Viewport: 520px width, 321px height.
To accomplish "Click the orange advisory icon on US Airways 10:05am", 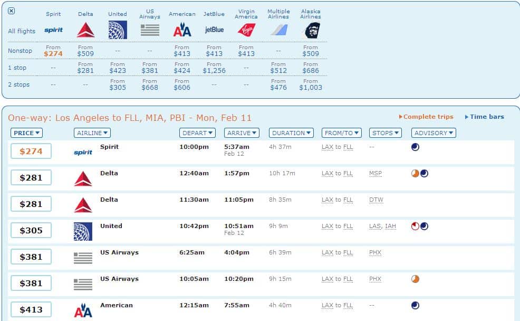I will (415, 279).
